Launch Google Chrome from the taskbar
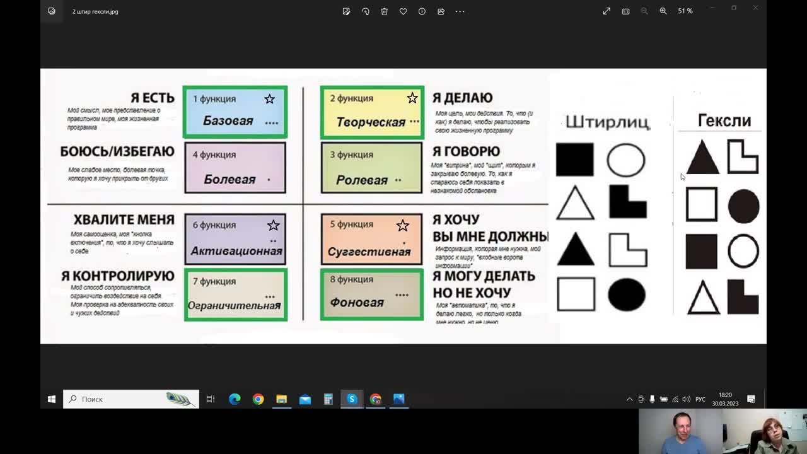This screenshot has height=454, width=807. (x=258, y=399)
